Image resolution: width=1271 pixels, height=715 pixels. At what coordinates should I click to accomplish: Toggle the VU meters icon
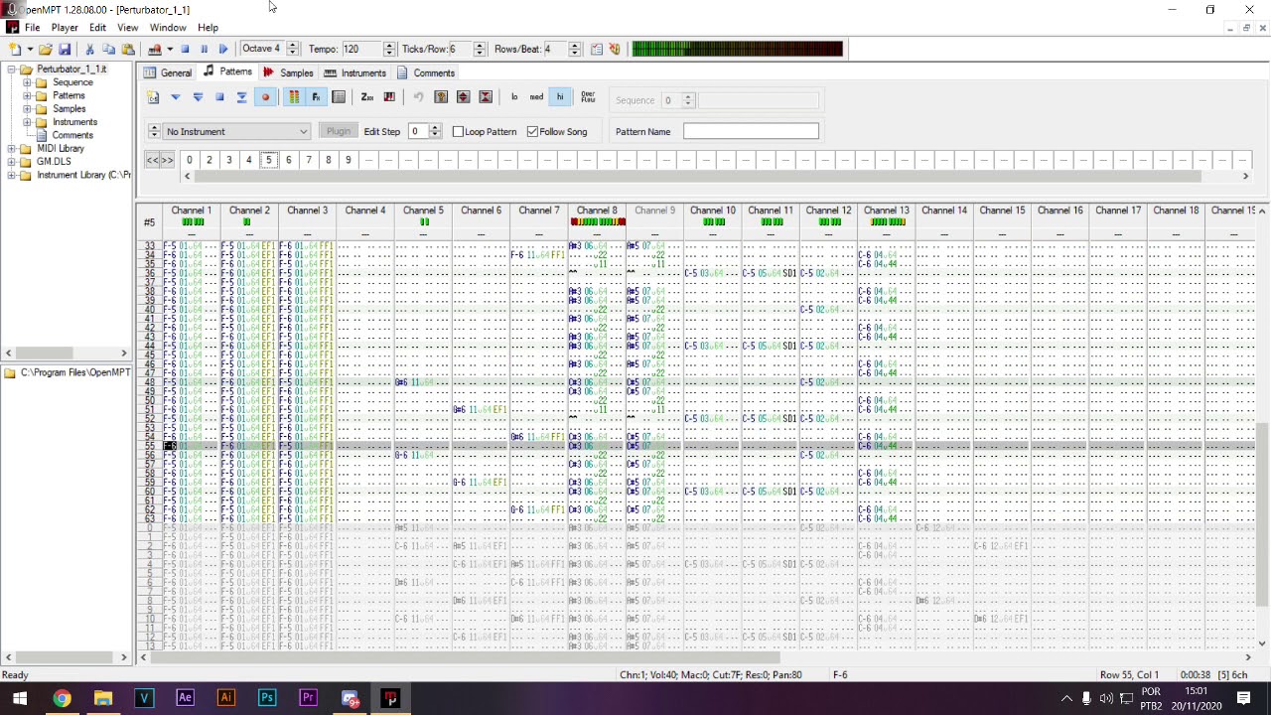[x=294, y=97]
